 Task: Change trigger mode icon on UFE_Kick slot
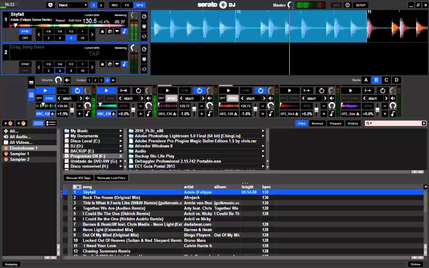pos(307,90)
